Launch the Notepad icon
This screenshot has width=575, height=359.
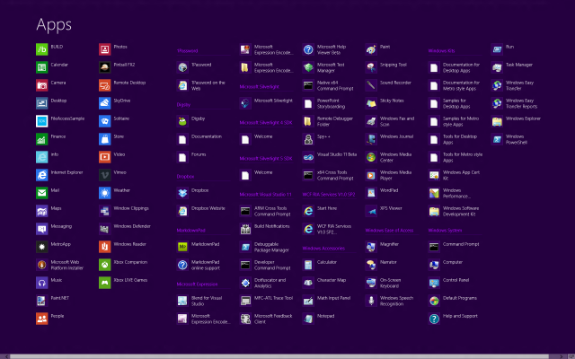click(x=308, y=319)
